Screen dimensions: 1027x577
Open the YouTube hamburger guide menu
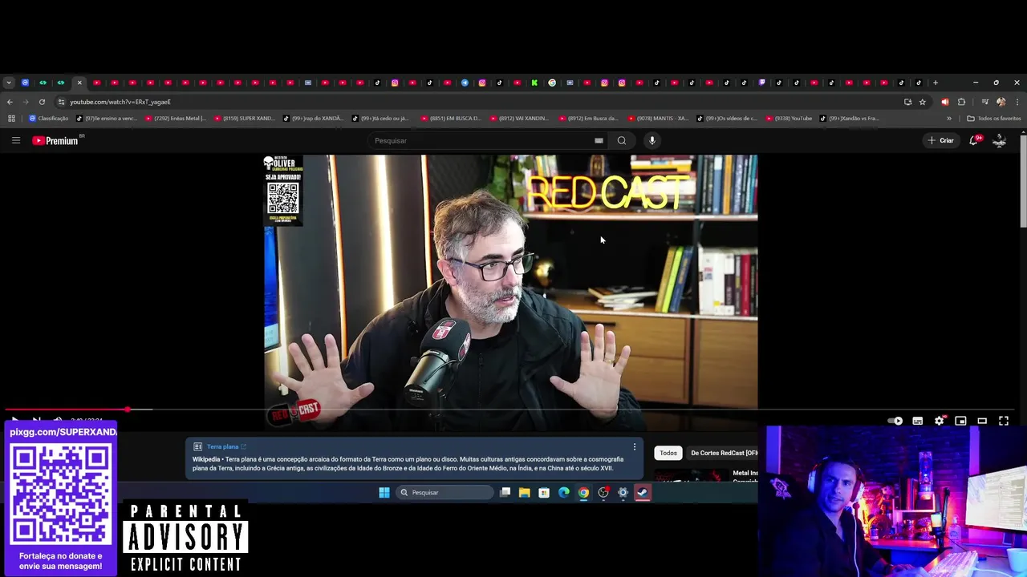tap(15, 140)
